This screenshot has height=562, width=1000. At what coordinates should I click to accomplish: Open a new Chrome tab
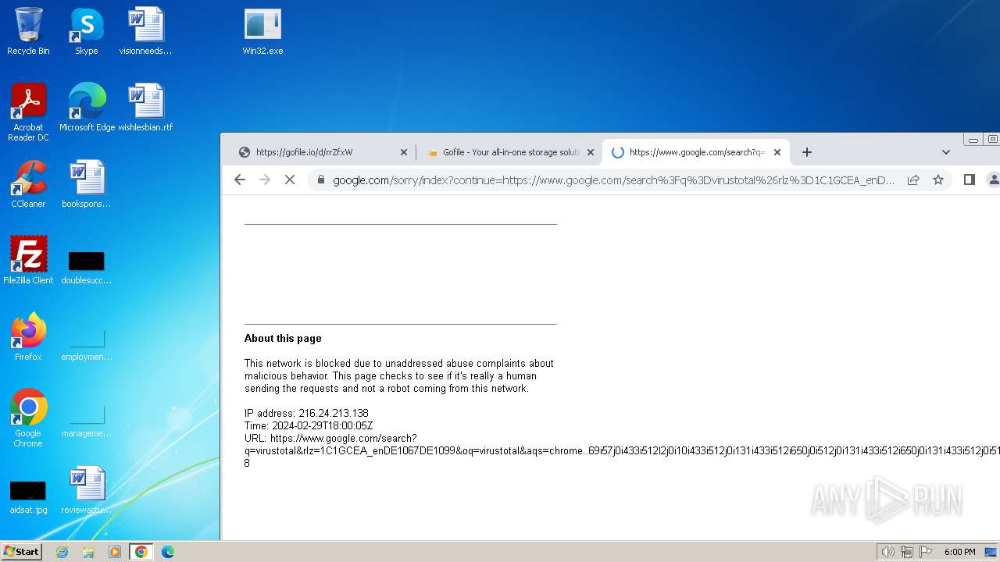[807, 152]
